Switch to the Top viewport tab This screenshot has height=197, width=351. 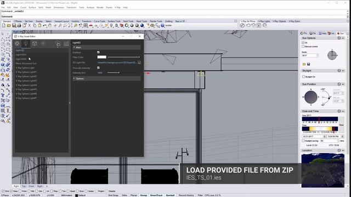24,186
